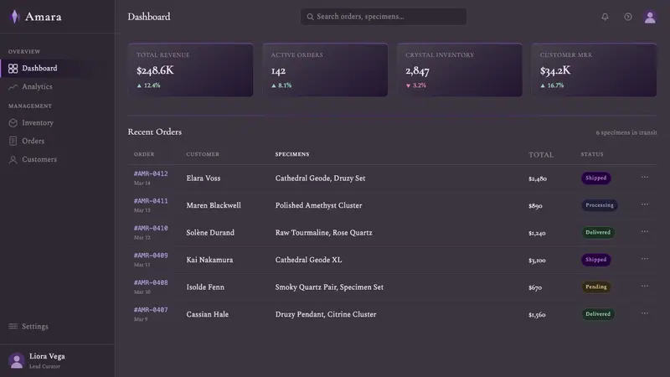Open more options for order #AMR-0412
The width and height of the screenshot is (670, 377).
(x=644, y=177)
